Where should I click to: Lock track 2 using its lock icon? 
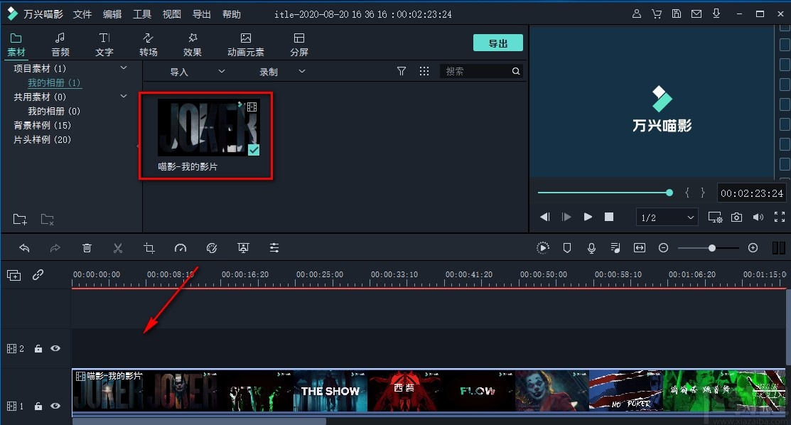pos(39,348)
